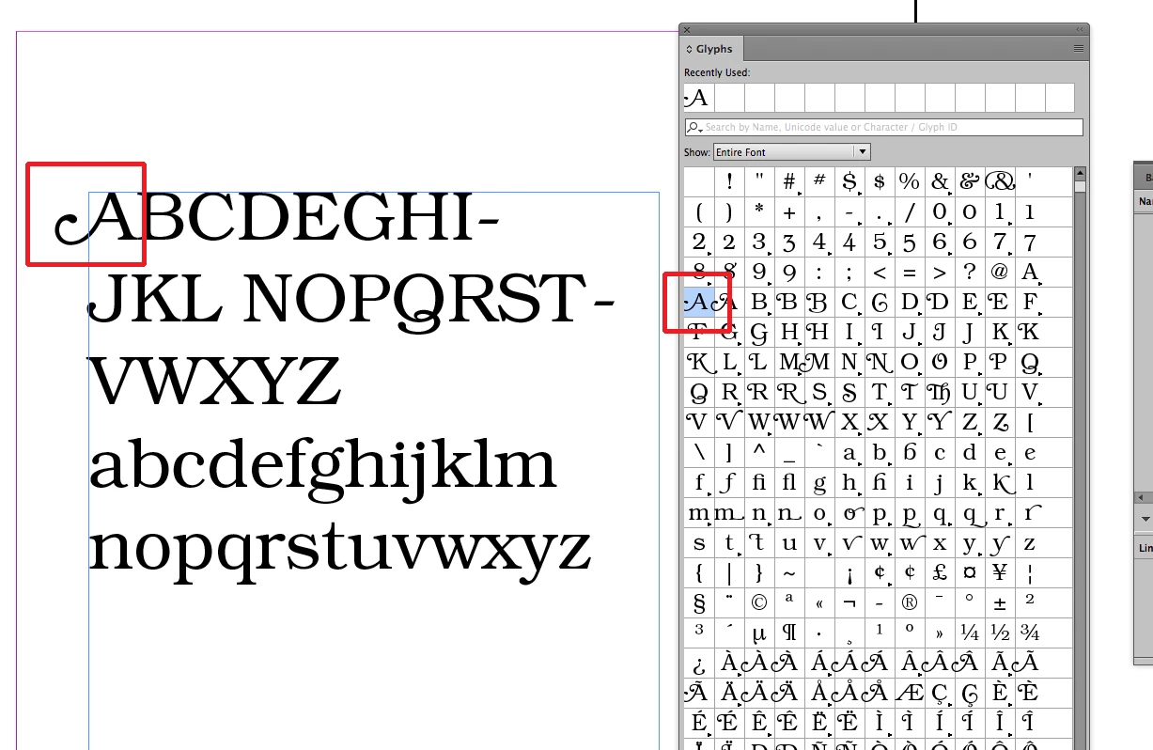Viewport: 1153px width, 750px height.
Task: Select the plus-minus ± glyph
Action: (x=999, y=603)
